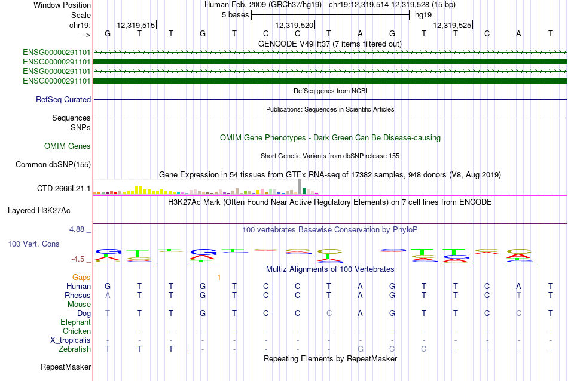568x381 pixels.
Task: Select the Rhesus alignment row label
Action: click(78, 295)
